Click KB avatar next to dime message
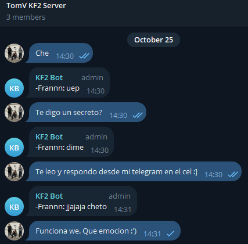 point(14,147)
